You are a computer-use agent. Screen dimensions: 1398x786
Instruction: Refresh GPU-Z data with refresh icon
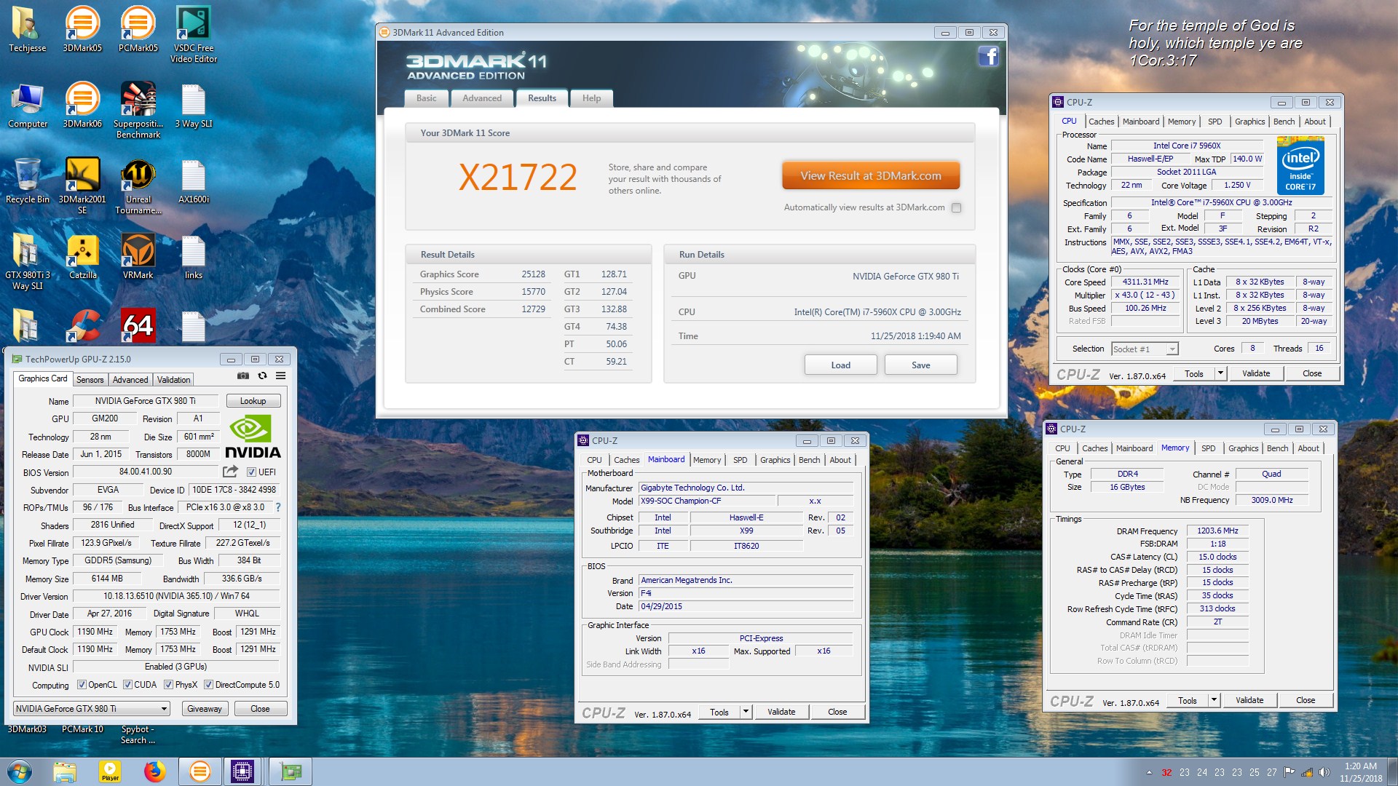tap(262, 376)
